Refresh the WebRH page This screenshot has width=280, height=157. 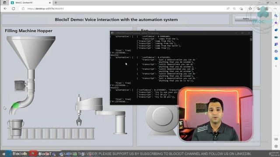tap(14, 9)
